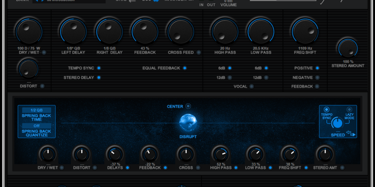Screen dimensions: 375x187
Task: Click the Left Delay knob
Action: point(73,31)
